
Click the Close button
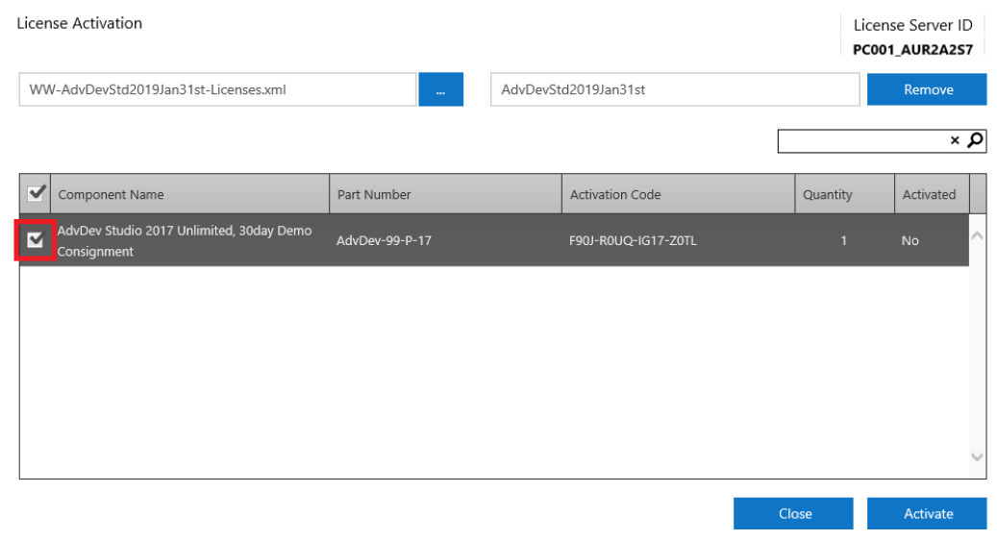tap(793, 514)
